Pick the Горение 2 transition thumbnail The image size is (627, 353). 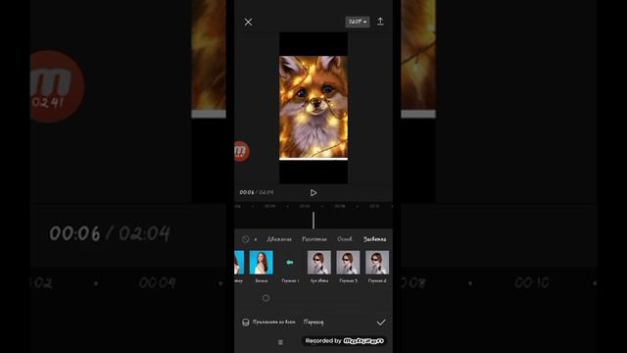click(x=377, y=263)
